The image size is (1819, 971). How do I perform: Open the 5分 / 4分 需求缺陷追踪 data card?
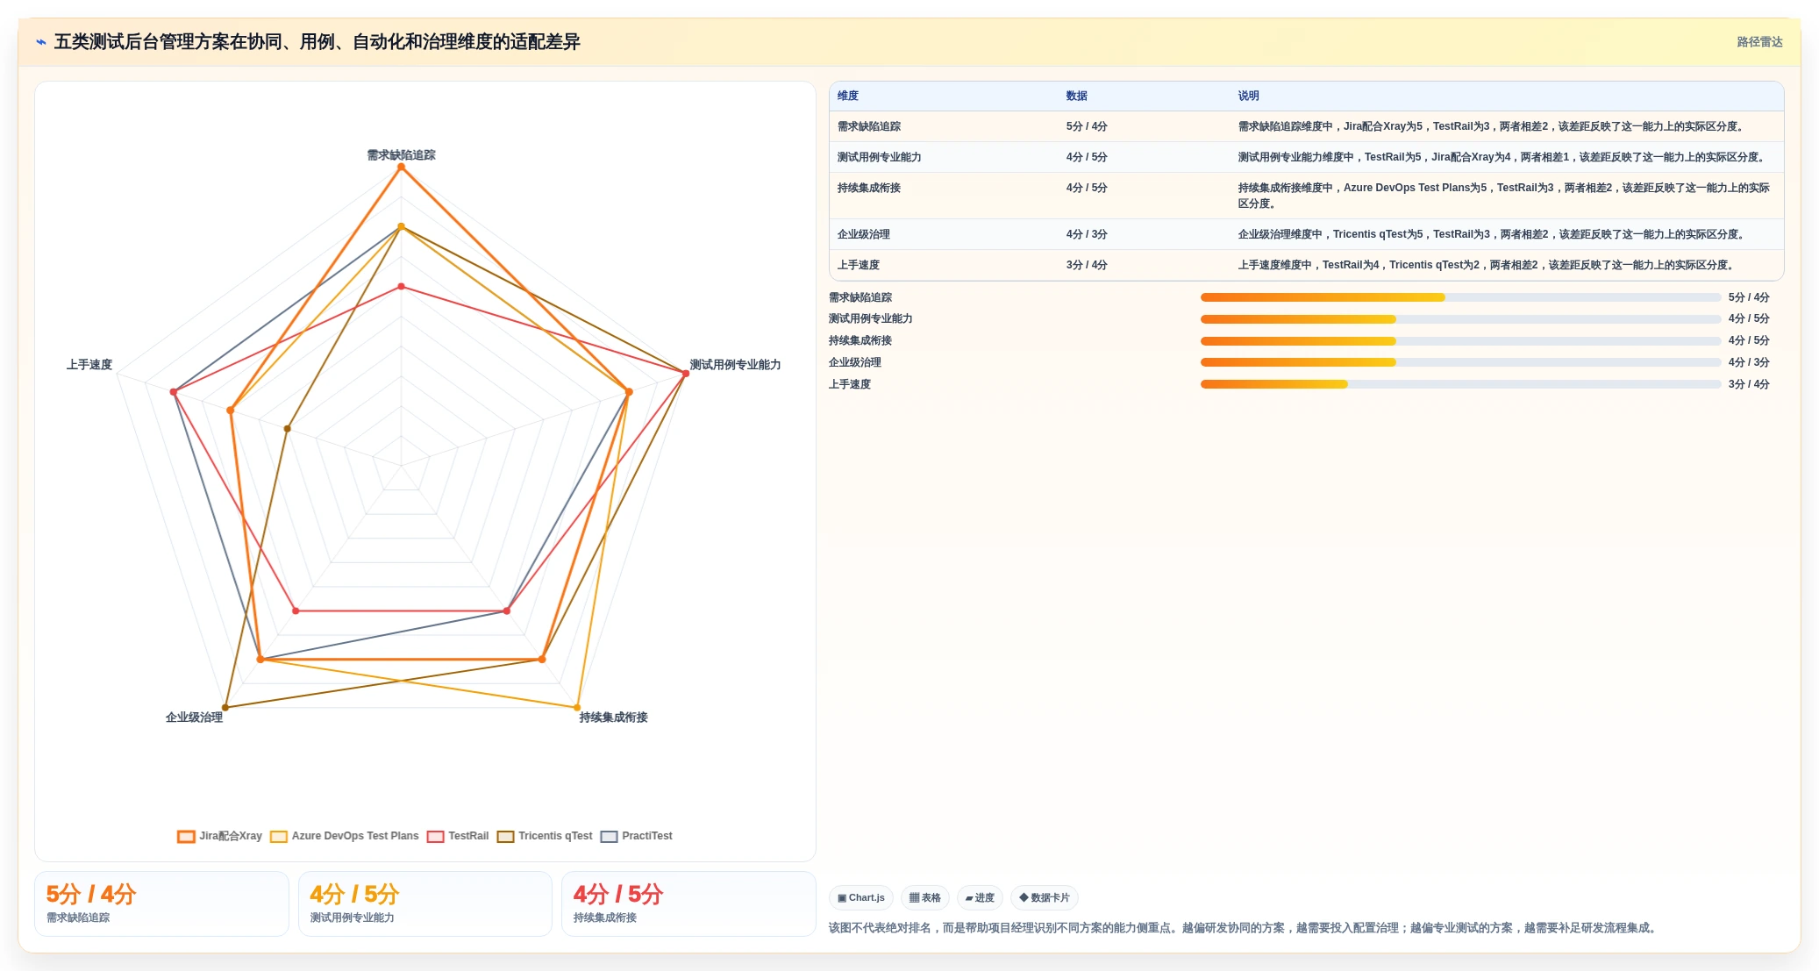[x=161, y=903]
